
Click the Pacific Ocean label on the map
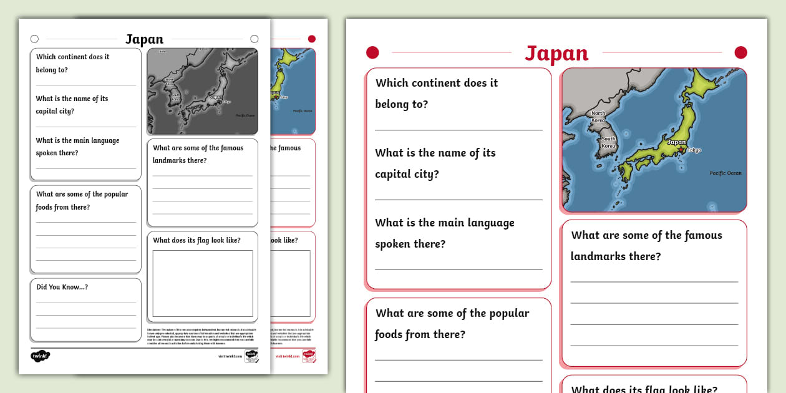[x=725, y=173]
